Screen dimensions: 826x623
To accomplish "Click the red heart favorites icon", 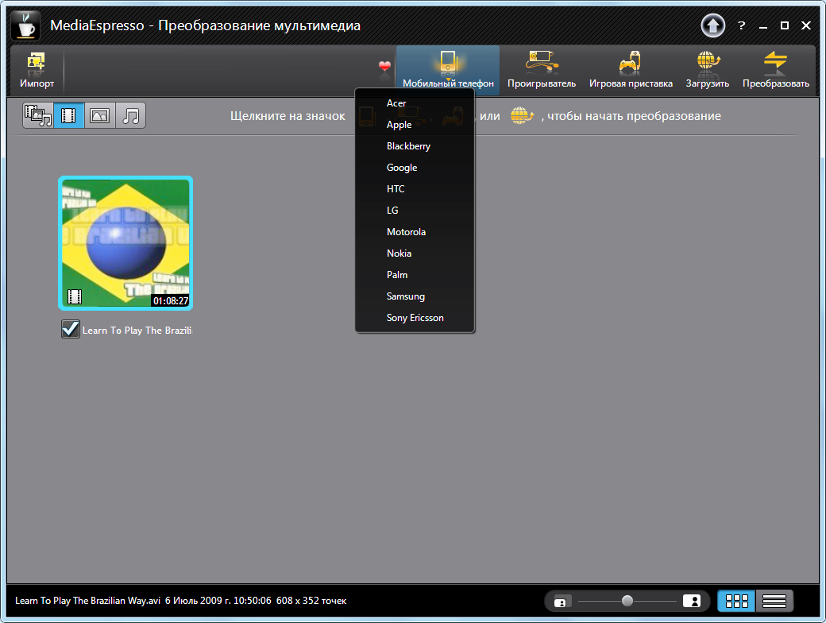I will [x=385, y=67].
